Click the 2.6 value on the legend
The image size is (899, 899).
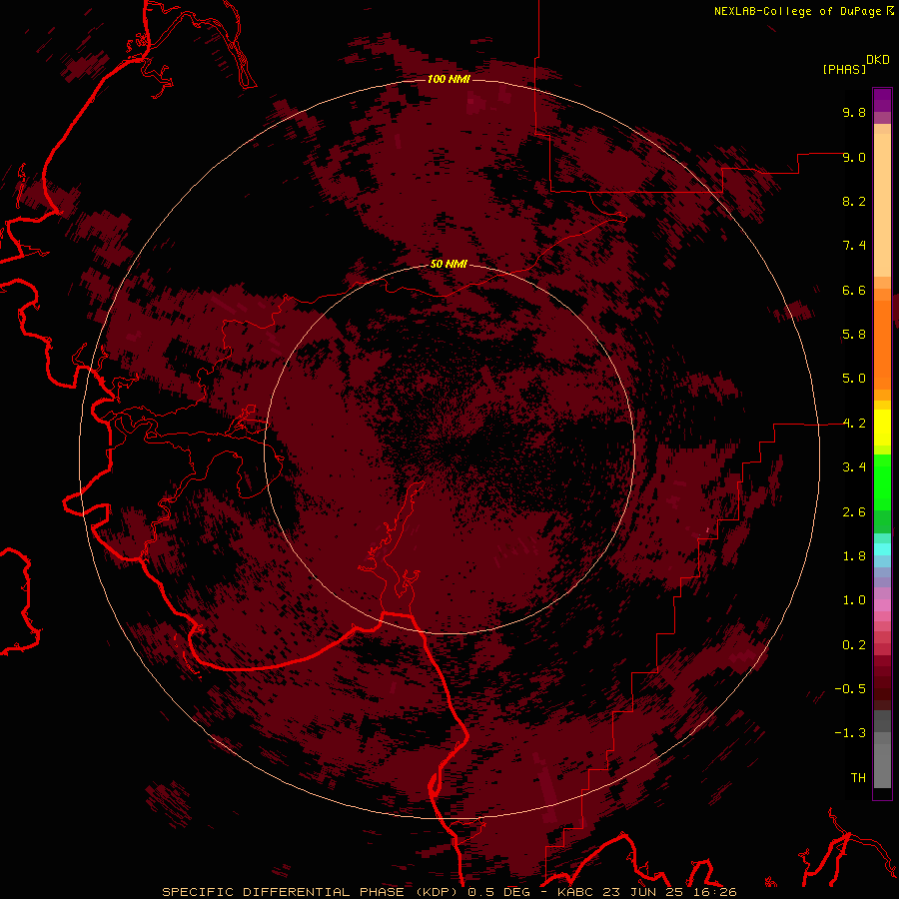click(854, 512)
